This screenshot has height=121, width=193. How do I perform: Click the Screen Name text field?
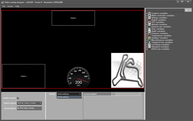[x=29, y=108]
